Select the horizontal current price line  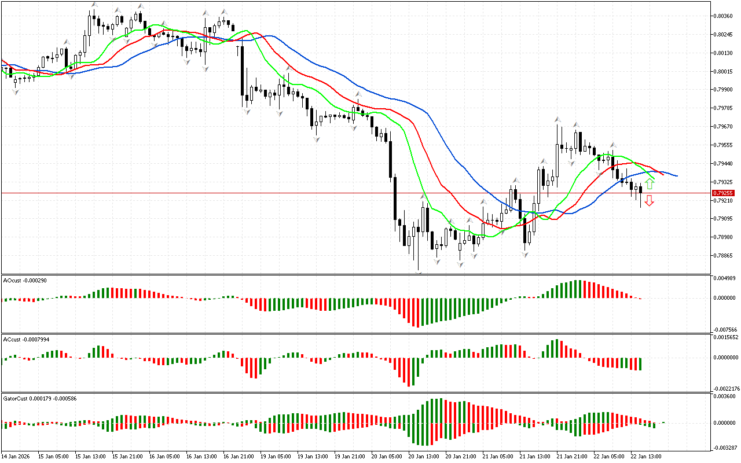(x=347, y=193)
